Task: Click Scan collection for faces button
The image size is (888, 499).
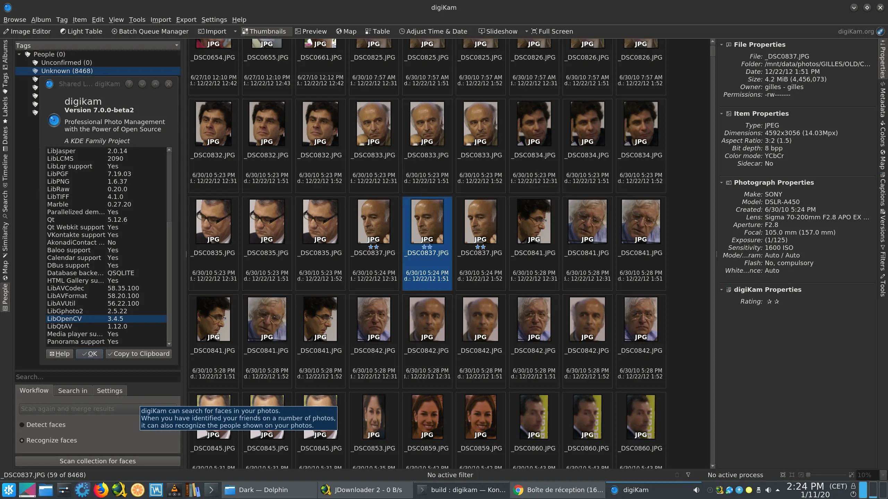Action: point(97,461)
